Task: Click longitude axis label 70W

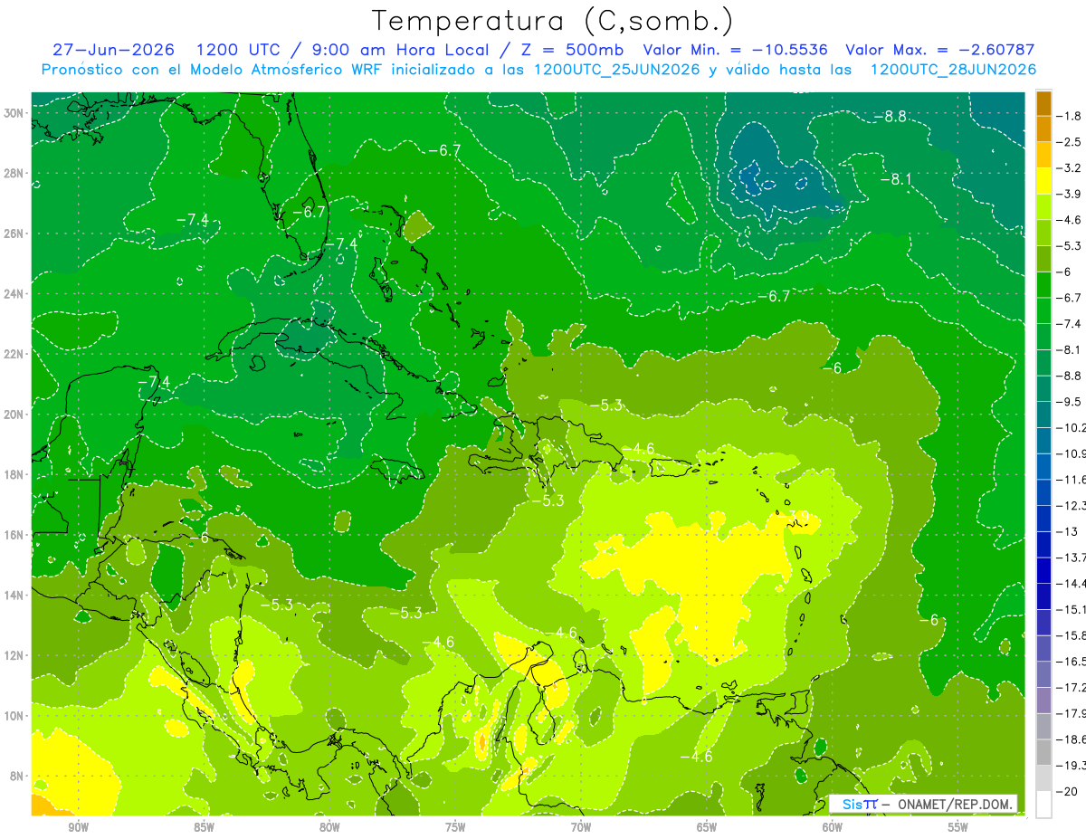Action: point(581,828)
